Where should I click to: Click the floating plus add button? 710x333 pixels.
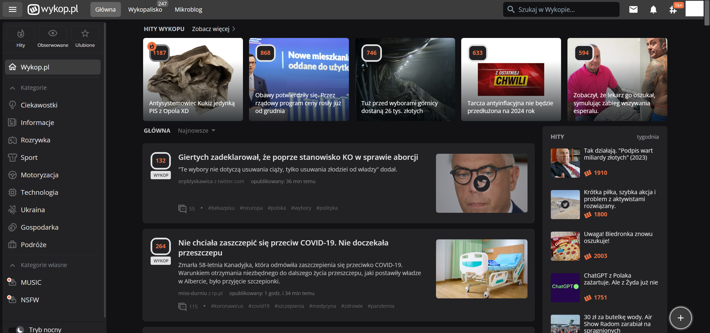click(x=681, y=318)
